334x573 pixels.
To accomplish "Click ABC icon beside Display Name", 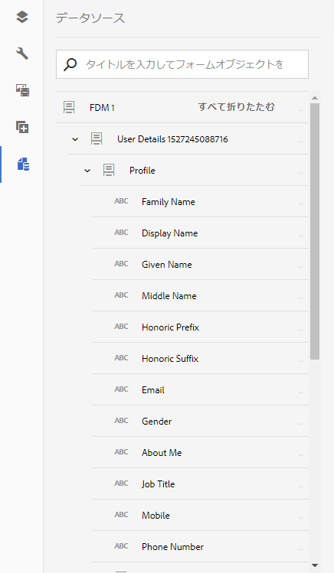I will [122, 233].
